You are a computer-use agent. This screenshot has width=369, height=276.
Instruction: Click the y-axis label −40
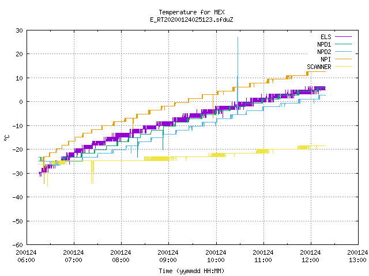click(x=18, y=197)
